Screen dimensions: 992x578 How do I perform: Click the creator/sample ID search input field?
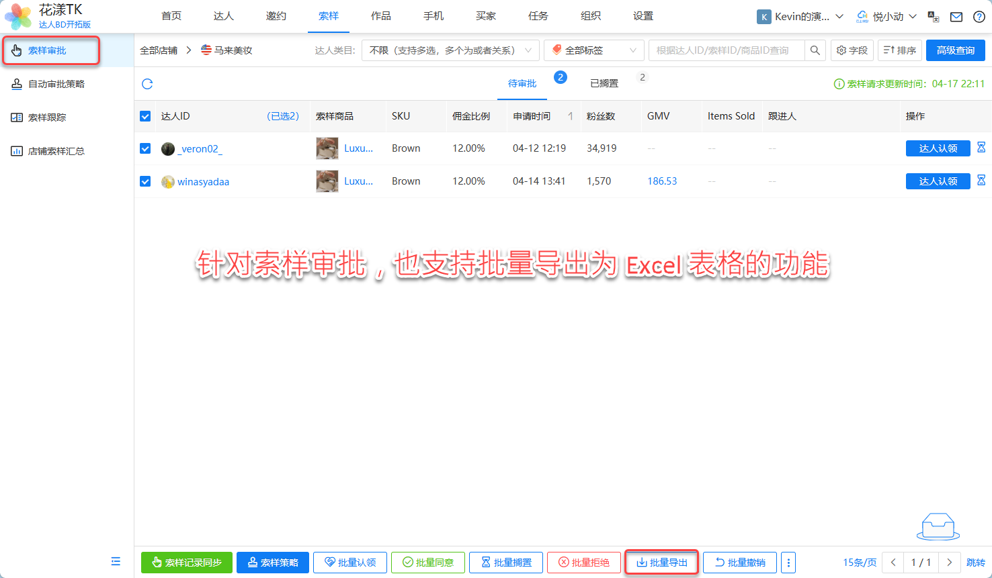pyautogui.click(x=726, y=50)
